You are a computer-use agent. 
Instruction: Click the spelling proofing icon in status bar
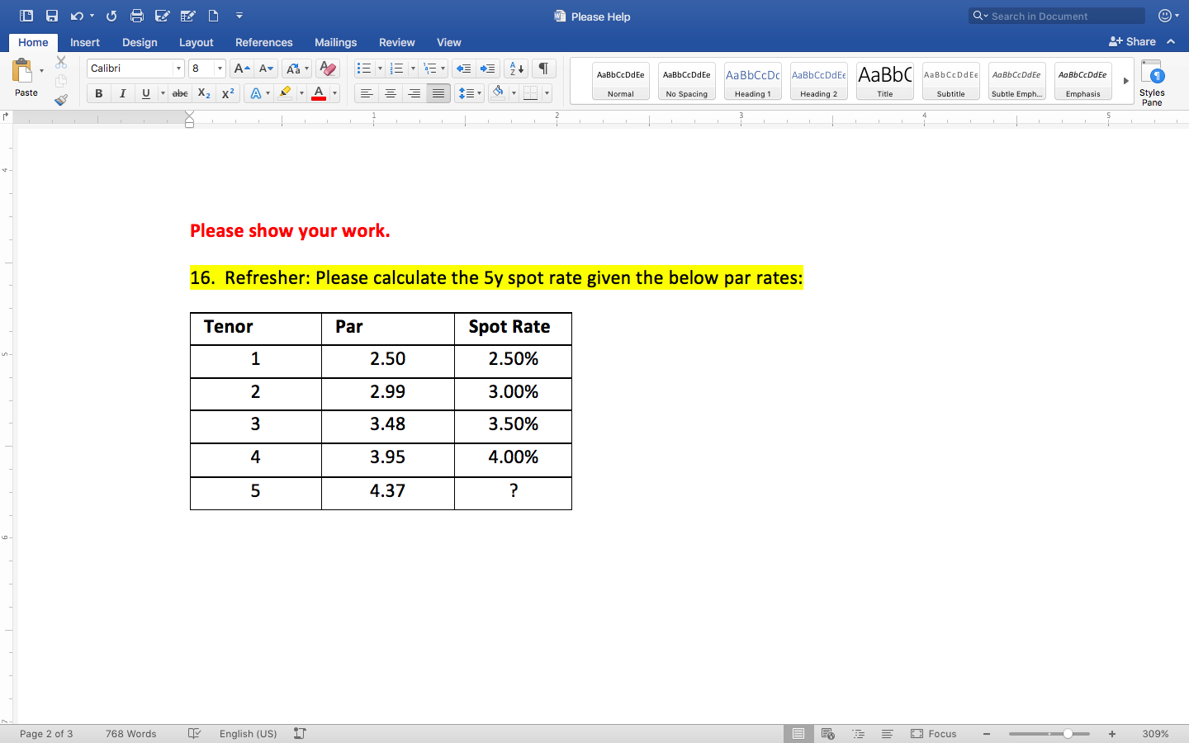(x=194, y=733)
